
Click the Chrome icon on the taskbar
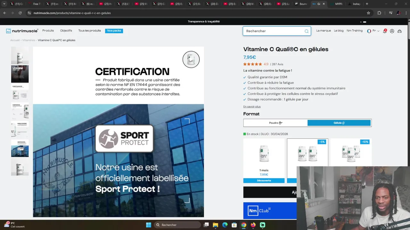pyautogui.click(x=244, y=225)
